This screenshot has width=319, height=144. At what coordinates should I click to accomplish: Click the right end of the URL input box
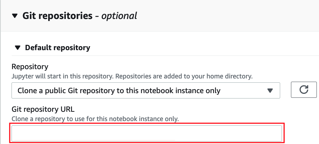tap(277, 133)
